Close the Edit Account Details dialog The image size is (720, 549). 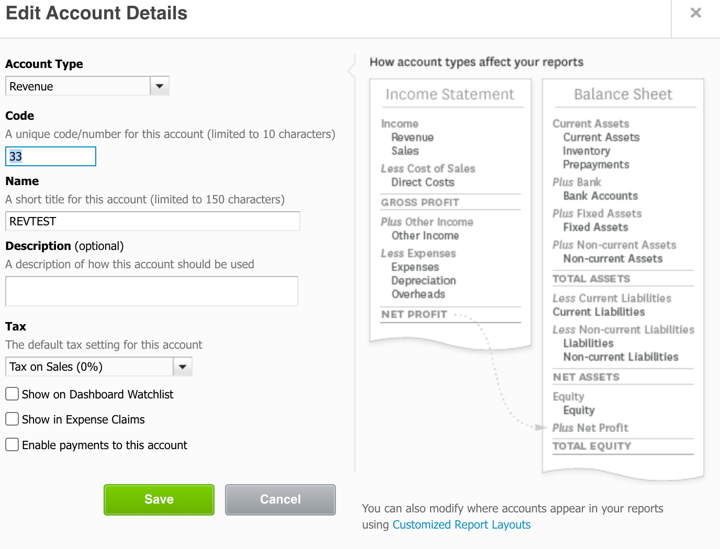[695, 13]
